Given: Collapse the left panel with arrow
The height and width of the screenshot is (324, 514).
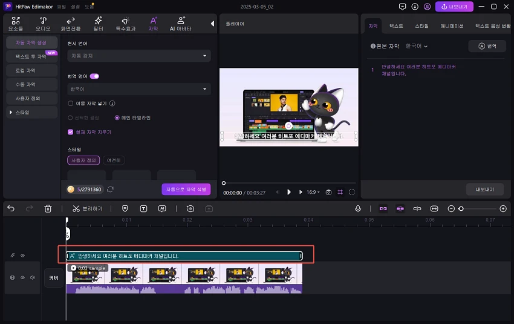Looking at the screenshot, I should coord(212,24).
